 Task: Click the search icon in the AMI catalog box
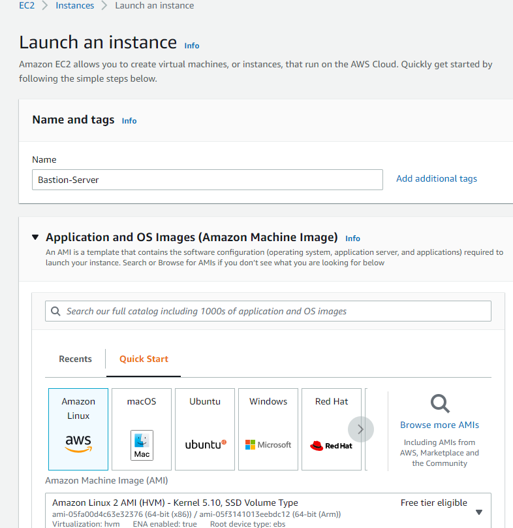pyautogui.click(x=55, y=311)
